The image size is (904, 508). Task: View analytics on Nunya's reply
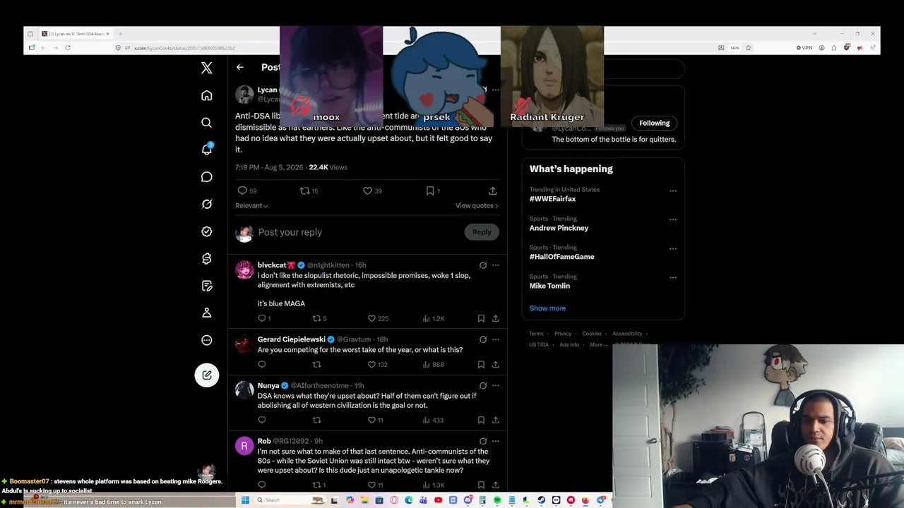point(433,421)
